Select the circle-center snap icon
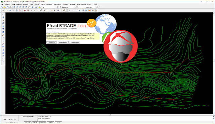The image size is (215, 124). click(41, 10)
